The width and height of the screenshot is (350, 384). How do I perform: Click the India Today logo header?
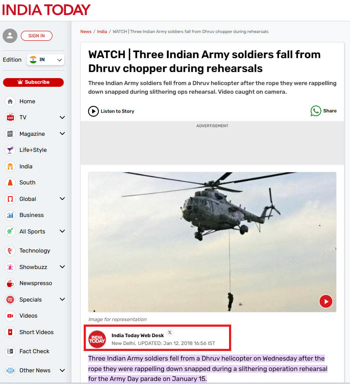[x=46, y=10]
